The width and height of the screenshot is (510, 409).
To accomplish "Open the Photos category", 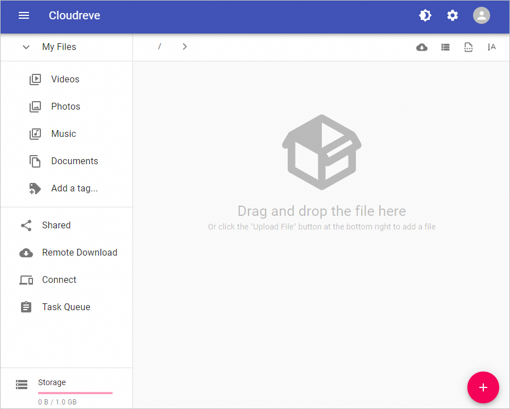I will (x=66, y=107).
